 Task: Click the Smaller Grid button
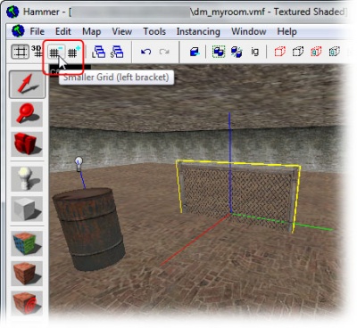pos(56,52)
